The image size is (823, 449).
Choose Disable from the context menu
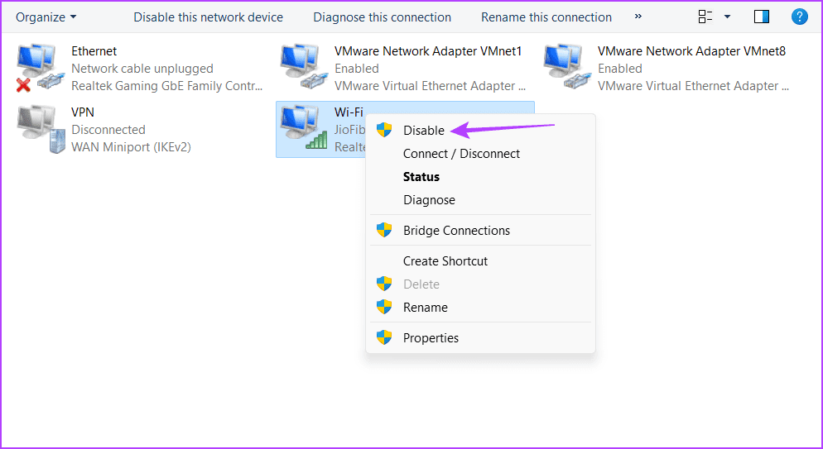(424, 130)
